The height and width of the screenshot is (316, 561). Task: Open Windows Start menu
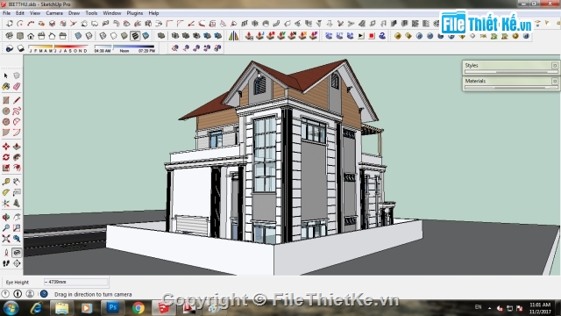pyautogui.click(x=11, y=307)
